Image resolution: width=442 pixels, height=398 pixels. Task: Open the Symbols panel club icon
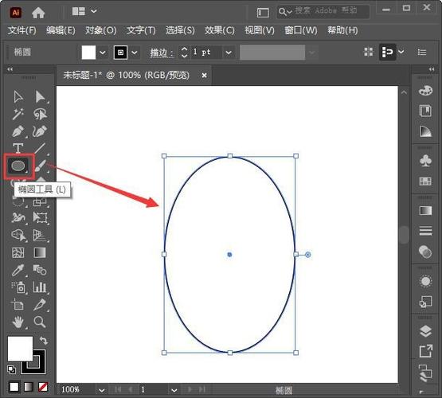[425, 161]
